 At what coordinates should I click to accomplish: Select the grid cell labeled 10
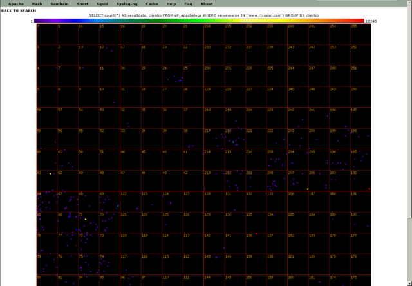click(109, 97)
